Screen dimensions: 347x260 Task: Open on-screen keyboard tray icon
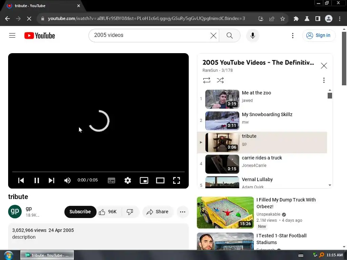301,255
